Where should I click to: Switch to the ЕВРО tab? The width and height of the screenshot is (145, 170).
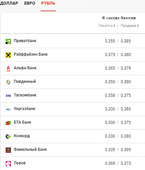[30, 3]
